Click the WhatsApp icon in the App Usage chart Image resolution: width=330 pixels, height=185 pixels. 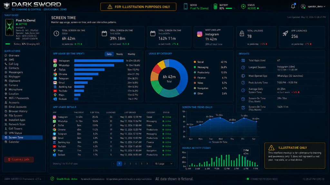tap(55, 65)
